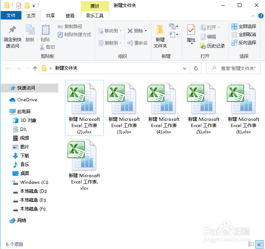The height and width of the screenshot is (249, 265).
Task: Click 新建文件夹 in the address bar
Action: [66, 68]
